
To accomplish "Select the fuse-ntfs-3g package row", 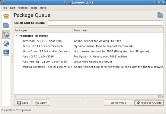I will [x=89, y=62].
